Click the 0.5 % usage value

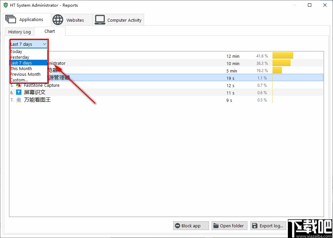pos(262,100)
